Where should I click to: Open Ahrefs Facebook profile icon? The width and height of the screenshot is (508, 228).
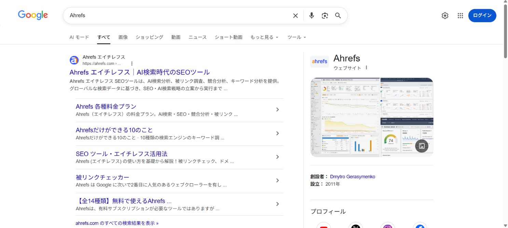click(x=420, y=226)
